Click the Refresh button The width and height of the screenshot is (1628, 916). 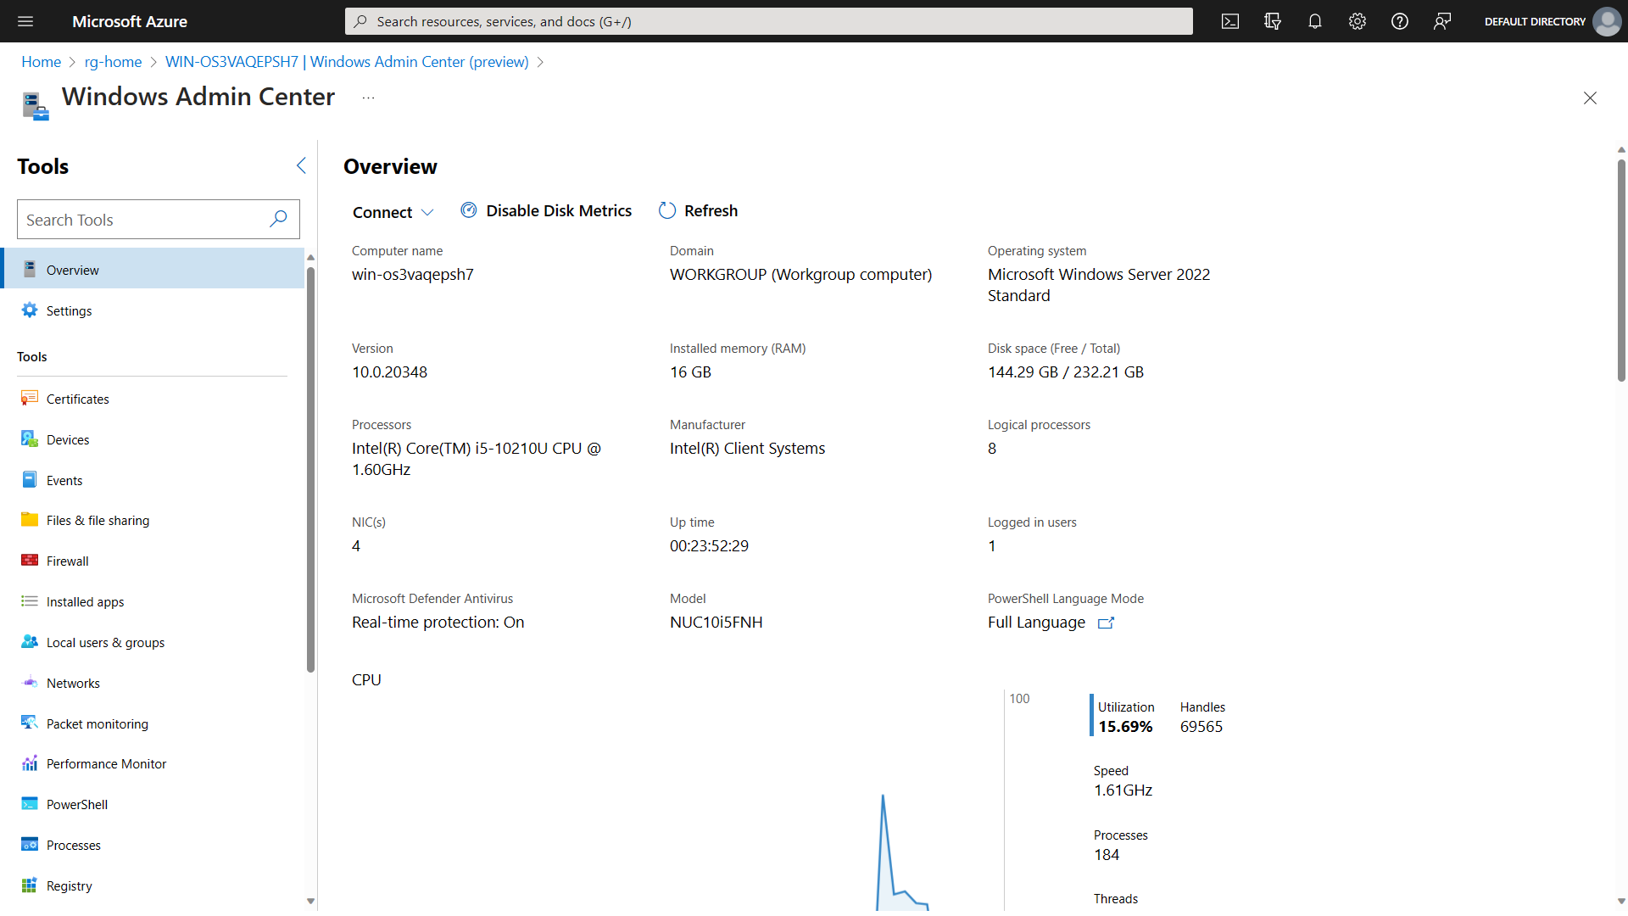(x=698, y=210)
